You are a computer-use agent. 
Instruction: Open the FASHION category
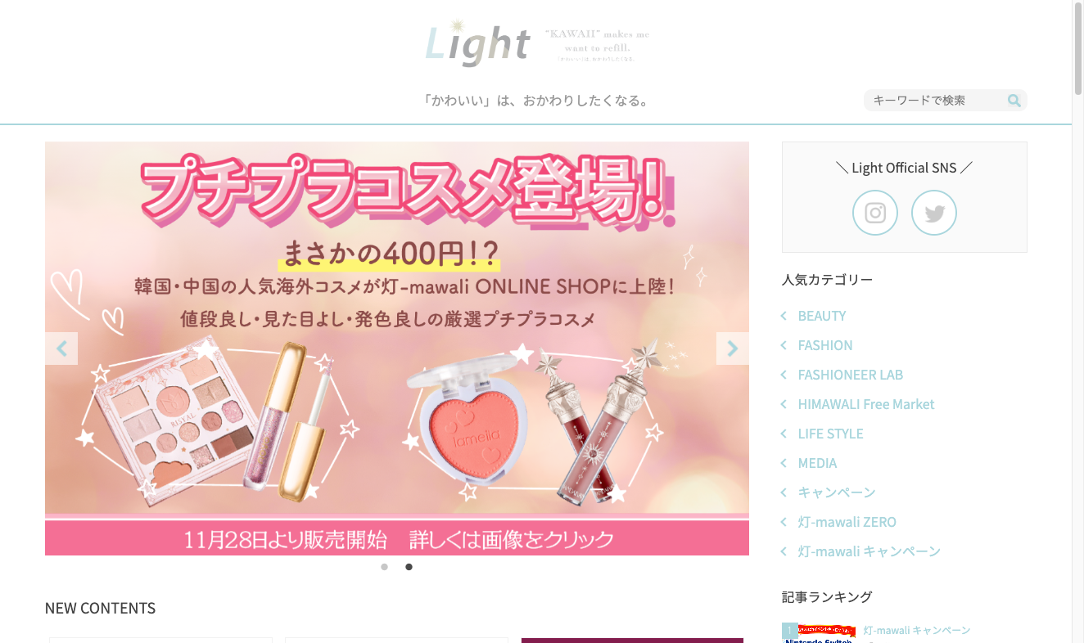coord(825,345)
